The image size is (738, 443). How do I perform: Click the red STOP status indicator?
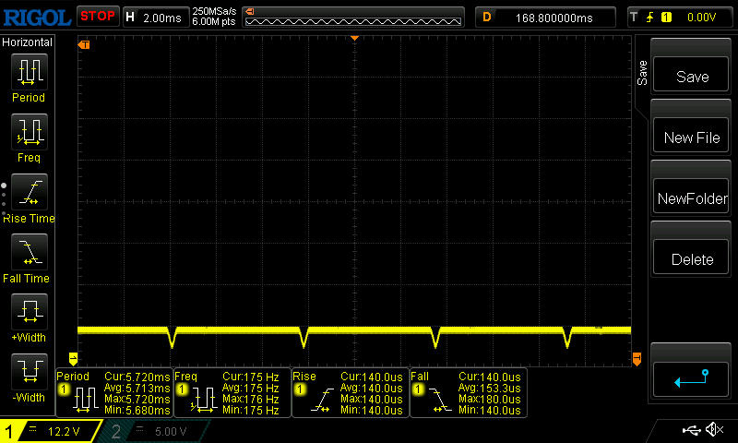click(x=98, y=17)
